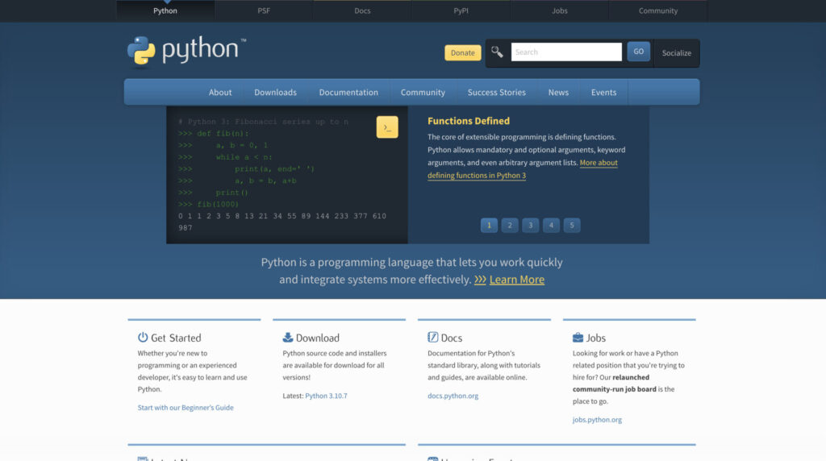
Task: Open the Python 3.10.7 latest release link
Action: click(x=326, y=396)
